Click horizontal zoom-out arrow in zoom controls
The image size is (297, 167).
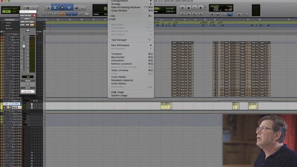(24, 8)
